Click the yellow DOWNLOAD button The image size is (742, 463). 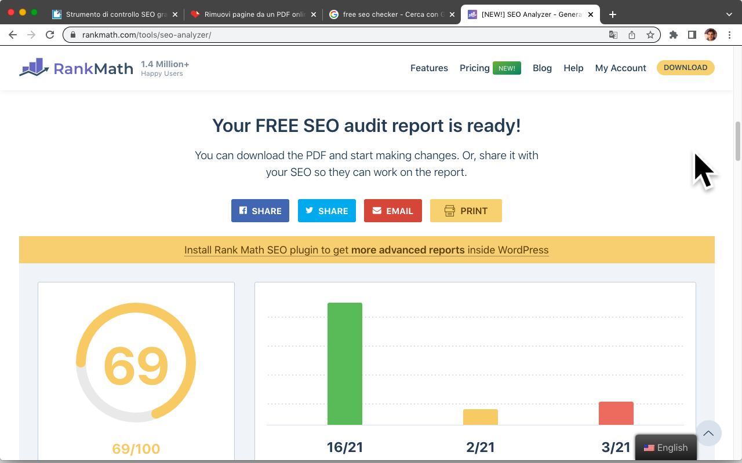point(685,68)
